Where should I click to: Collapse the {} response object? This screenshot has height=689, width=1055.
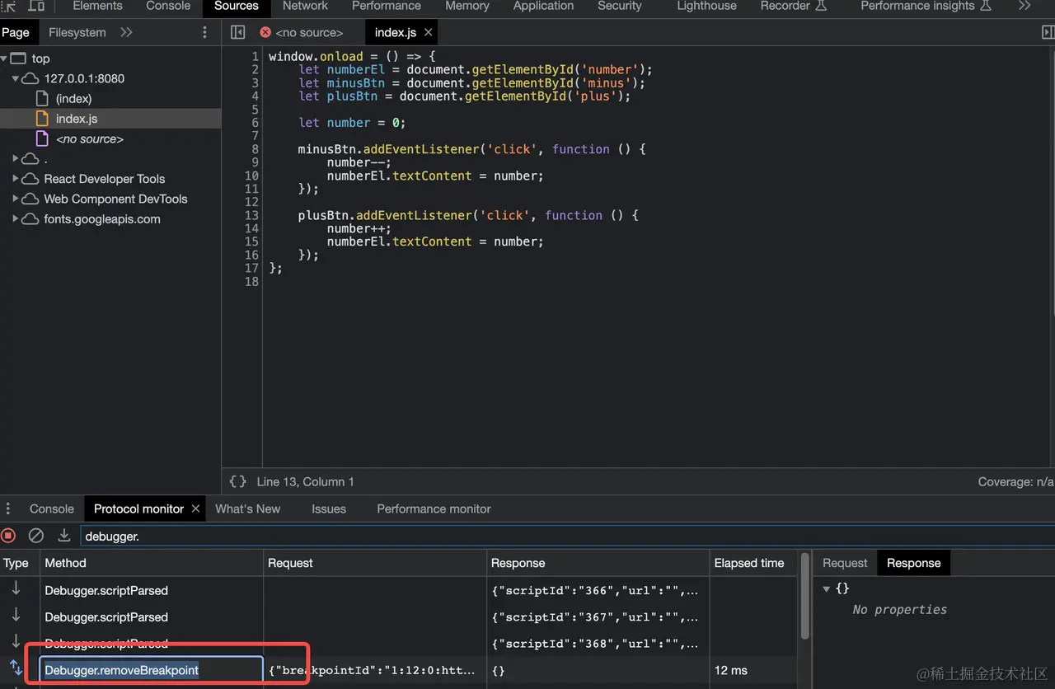coord(827,588)
